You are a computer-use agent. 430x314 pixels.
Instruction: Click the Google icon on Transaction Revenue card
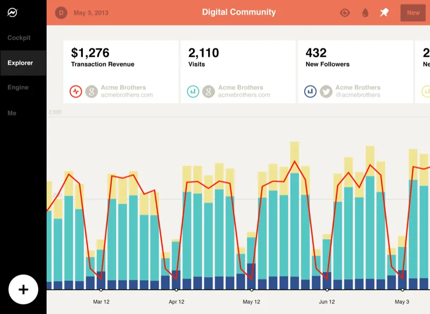coord(91,91)
